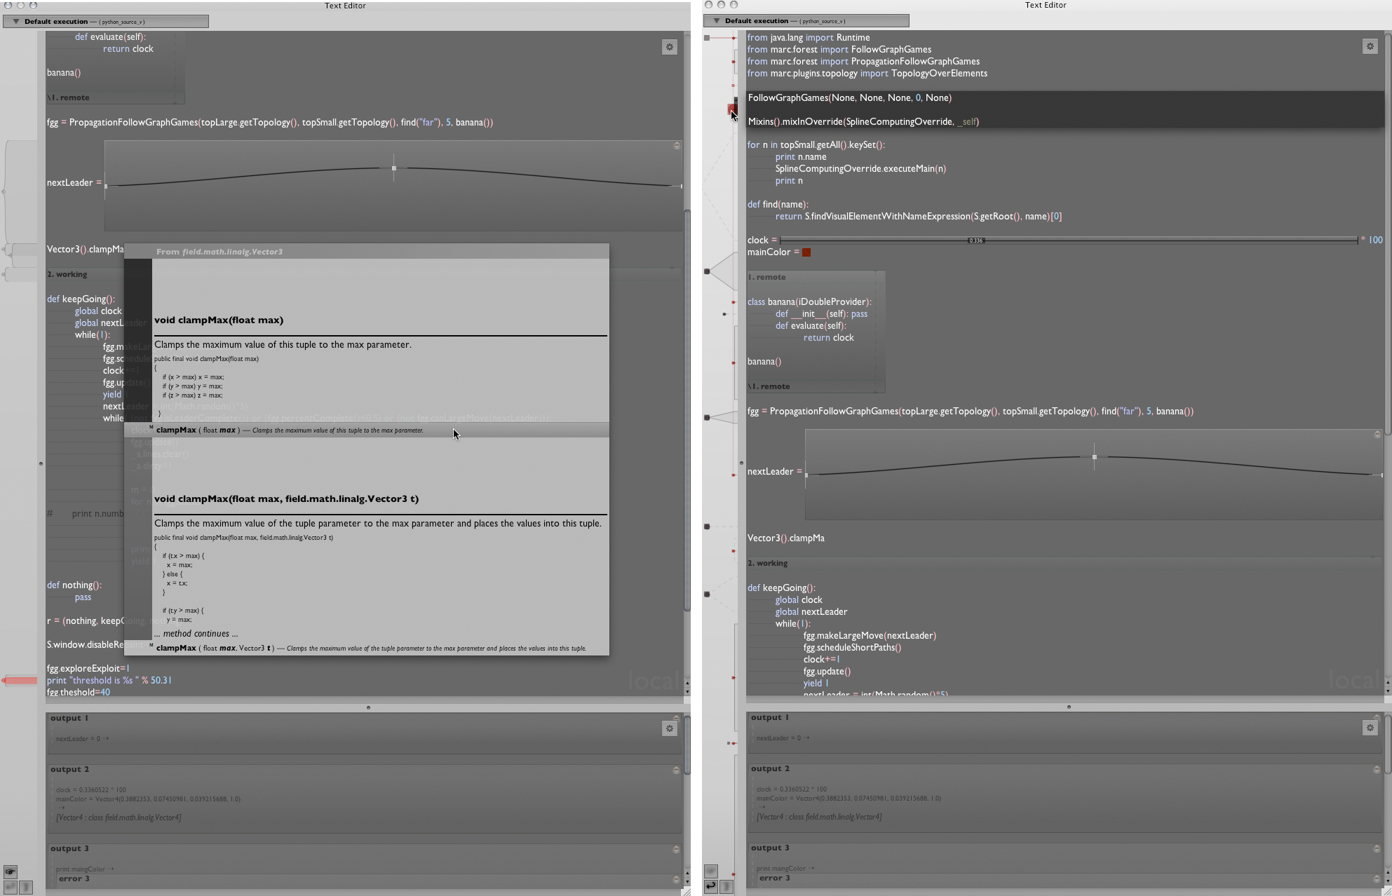Click the mainColor red swatch
Viewport: 1392px width, 896px height.
806,252
